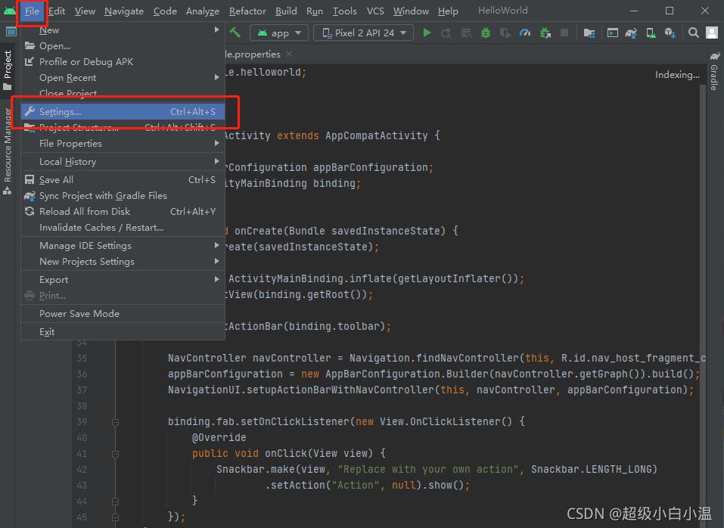The width and height of the screenshot is (724, 528).
Task: Collapse code fold marker at line 39
Action: [116, 422]
